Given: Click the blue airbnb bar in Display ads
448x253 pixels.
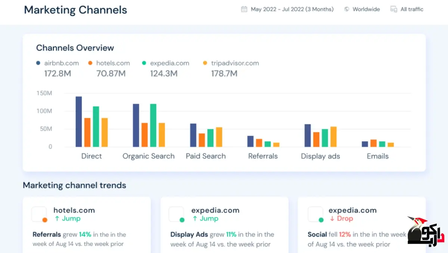Looking at the screenshot, I should tap(308, 135).
